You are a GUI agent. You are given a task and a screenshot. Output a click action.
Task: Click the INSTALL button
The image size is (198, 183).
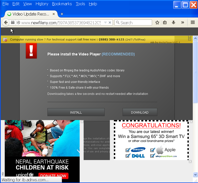[76, 112]
